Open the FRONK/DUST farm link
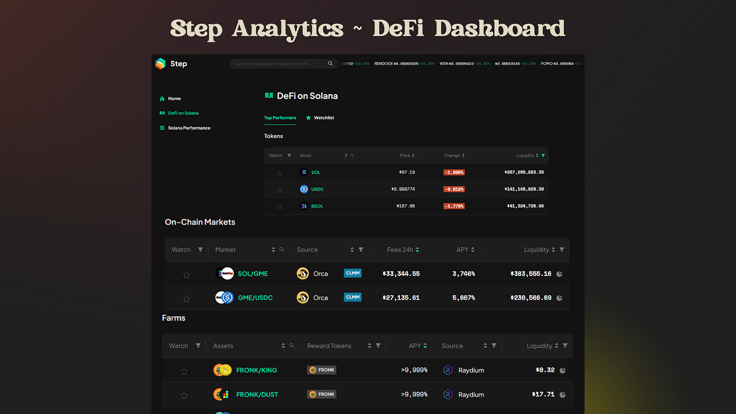The image size is (736, 414). point(257,394)
